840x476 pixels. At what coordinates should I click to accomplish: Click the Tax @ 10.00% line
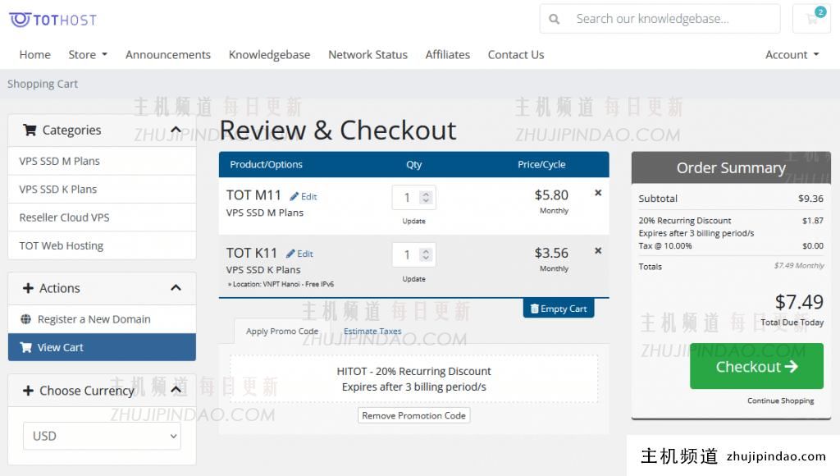pyautogui.click(x=731, y=246)
